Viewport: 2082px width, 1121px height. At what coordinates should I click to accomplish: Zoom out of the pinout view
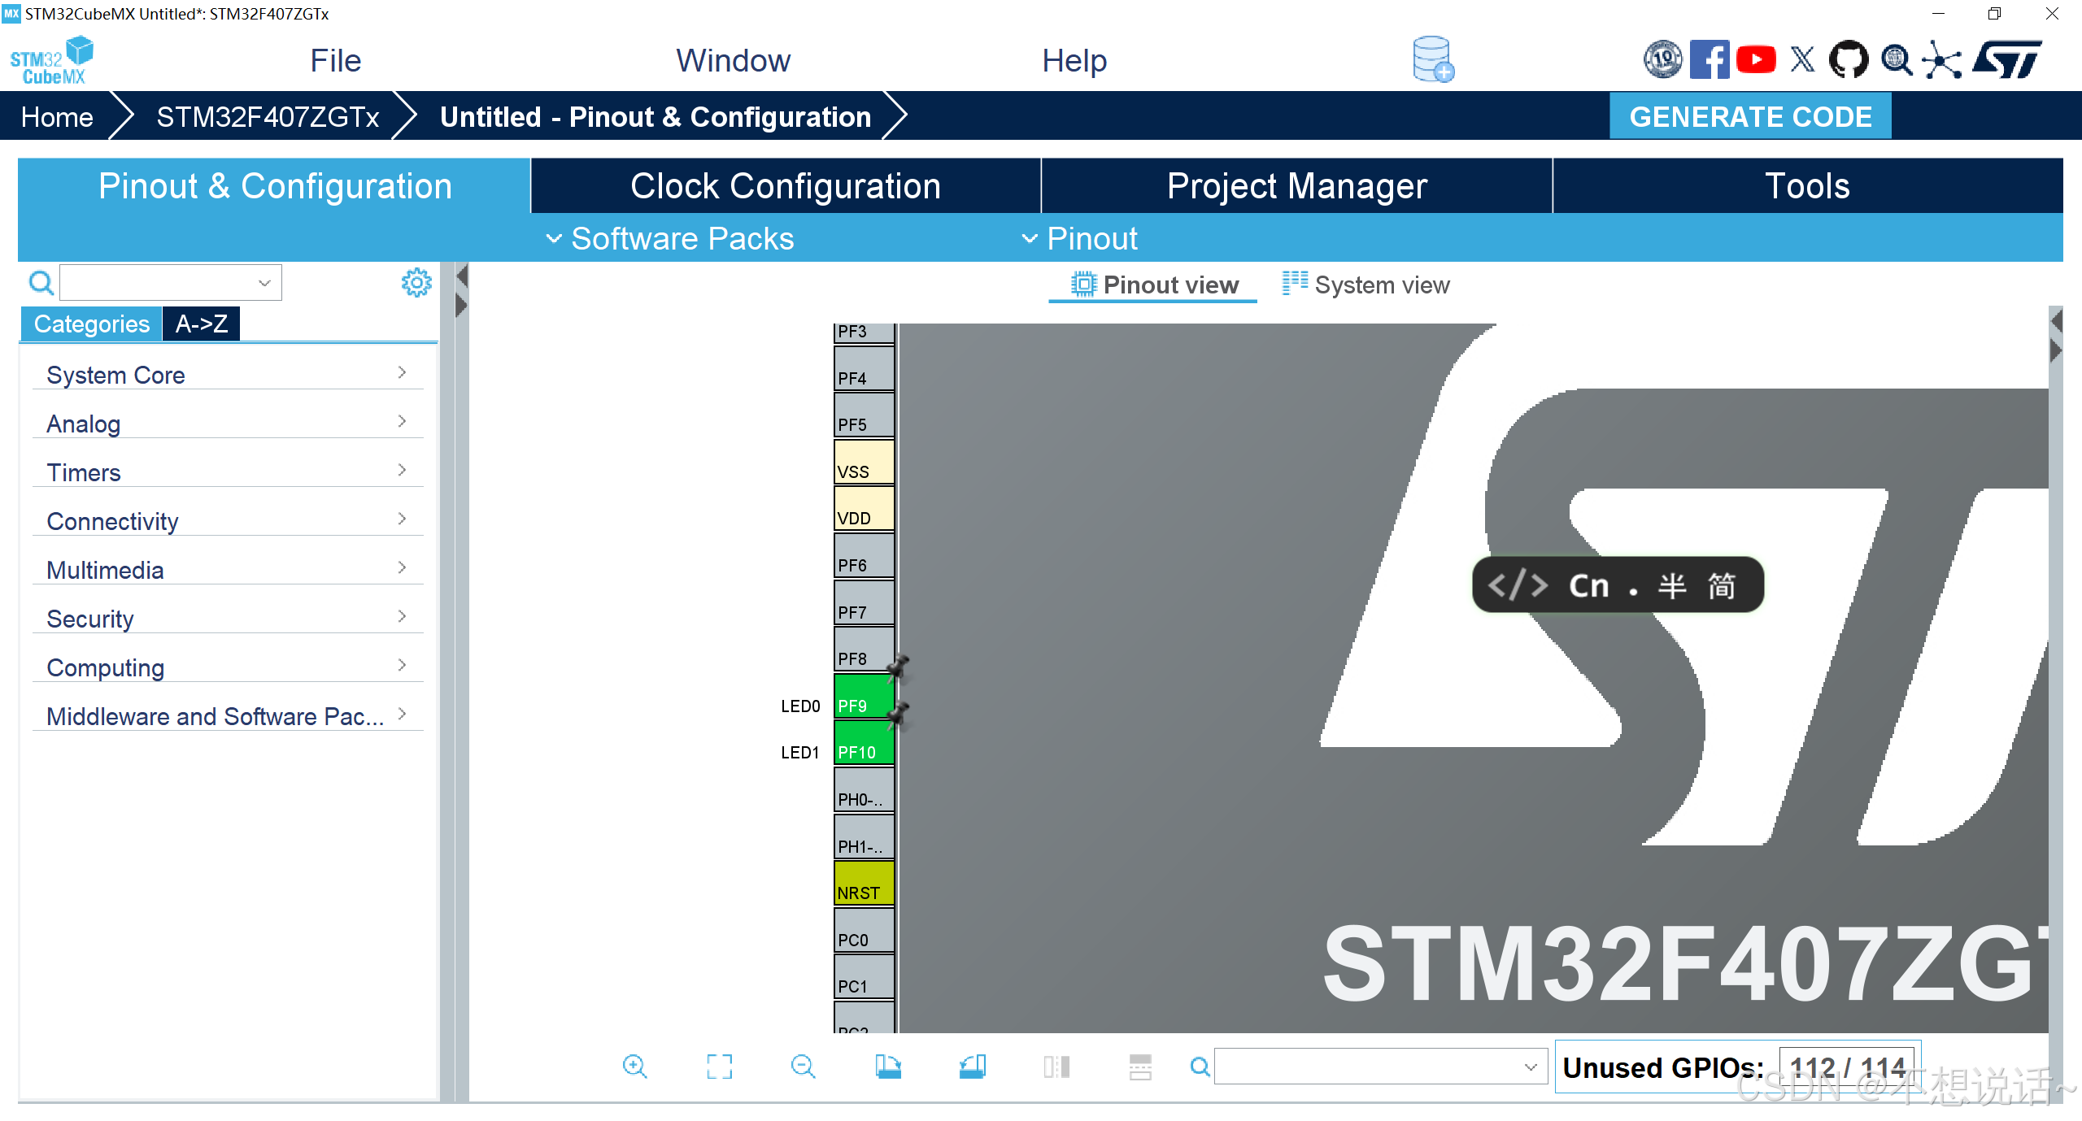click(x=804, y=1067)
